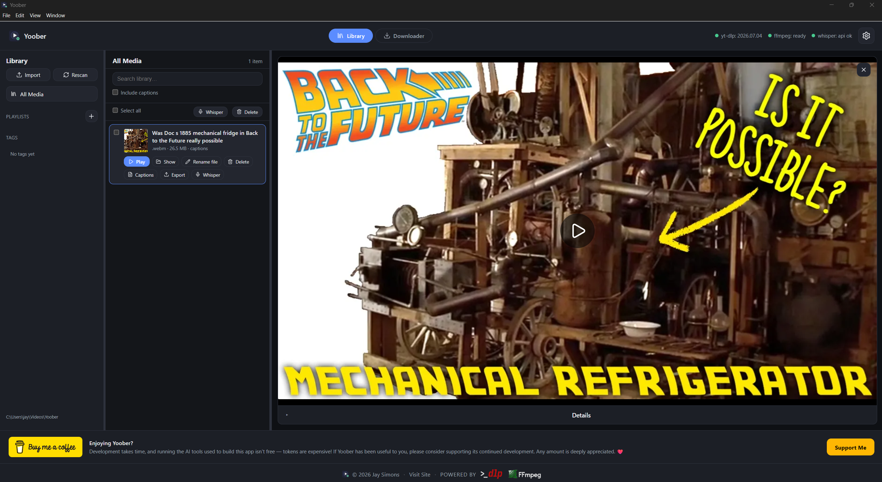882x482 pixels.
Task: Click the ffmpeg: ready status indicator
Action: 787,36
